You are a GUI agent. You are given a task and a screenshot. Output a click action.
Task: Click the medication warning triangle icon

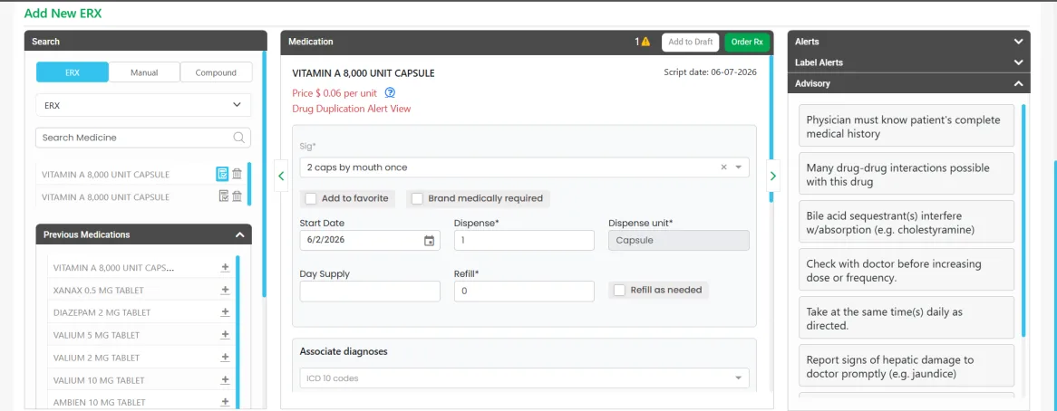tap(645, 42)
